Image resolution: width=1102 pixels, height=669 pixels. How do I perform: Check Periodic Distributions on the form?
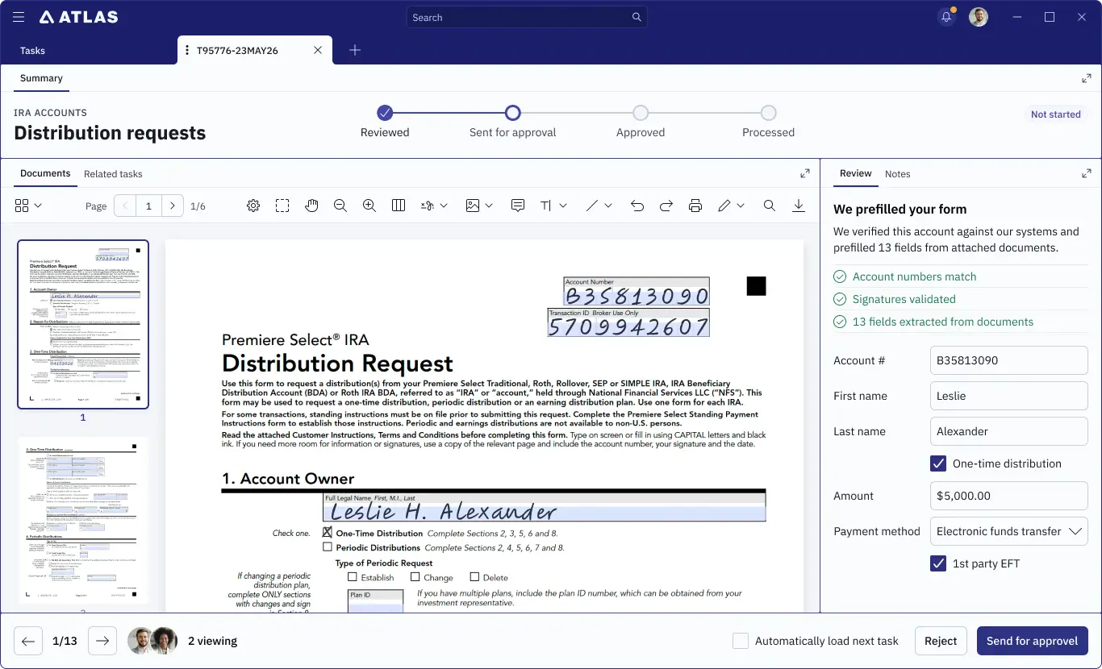click(x=328, y=546)
